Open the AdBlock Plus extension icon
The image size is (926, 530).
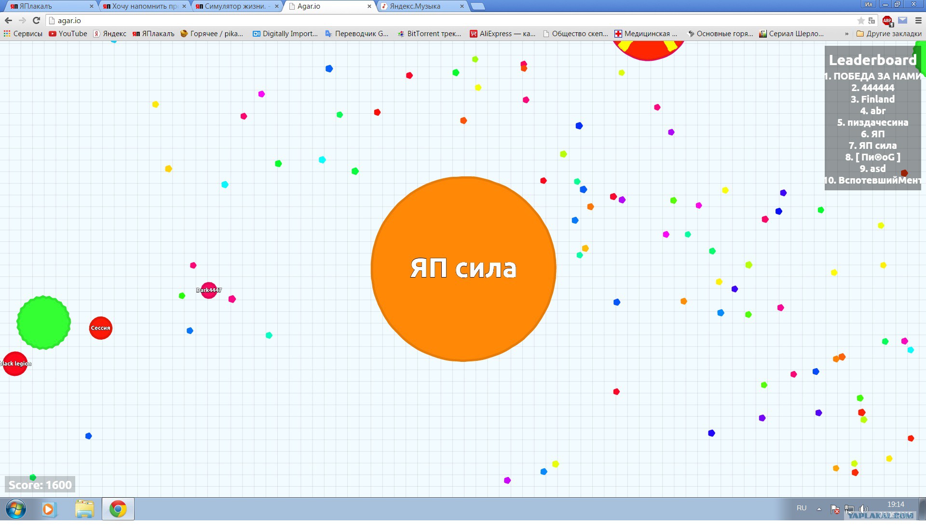pos(887,20)
